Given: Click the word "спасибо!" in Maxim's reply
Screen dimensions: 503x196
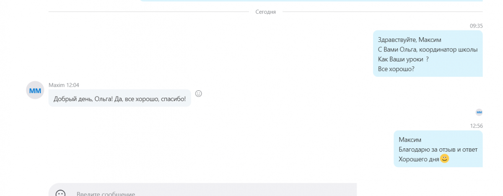Looking at the screenshot, I should point(173,98).
